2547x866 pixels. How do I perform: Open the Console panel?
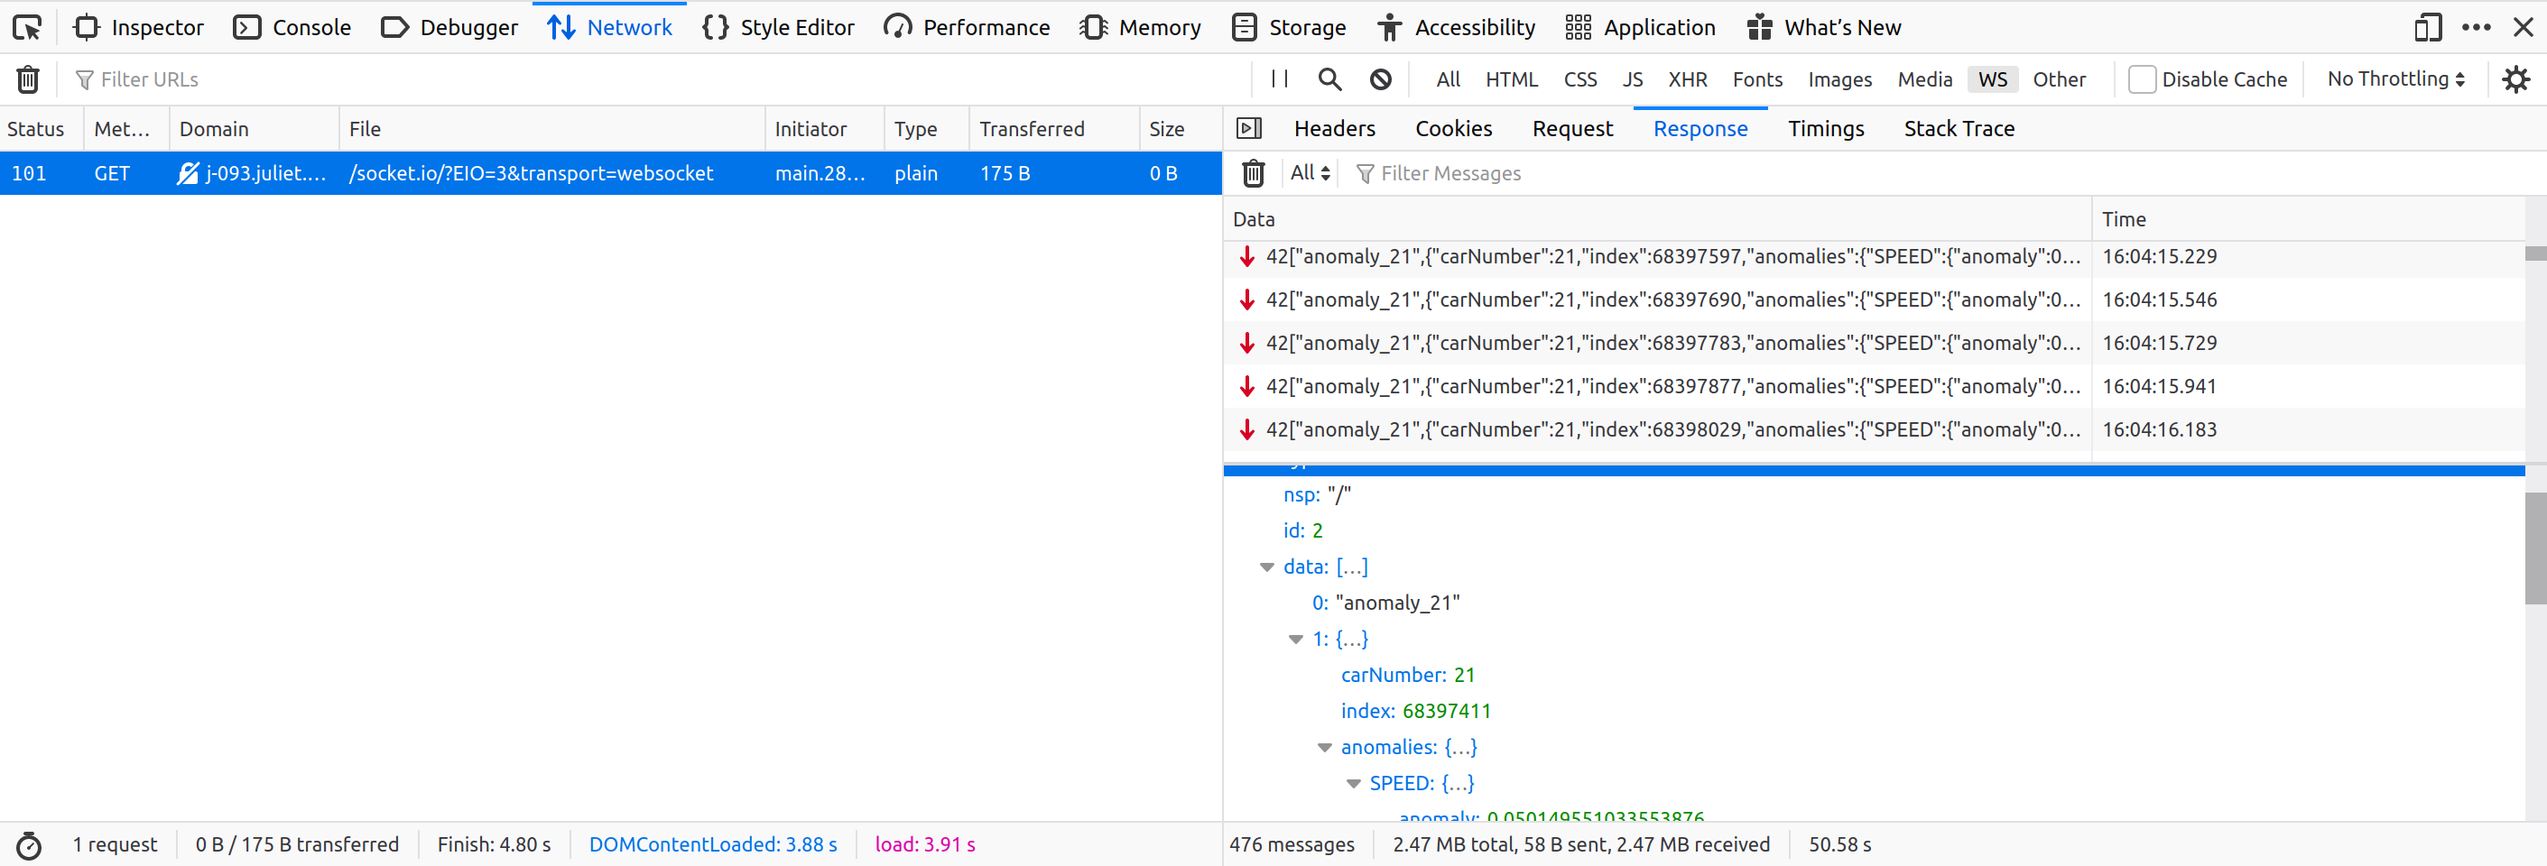[x=292, y=28]
